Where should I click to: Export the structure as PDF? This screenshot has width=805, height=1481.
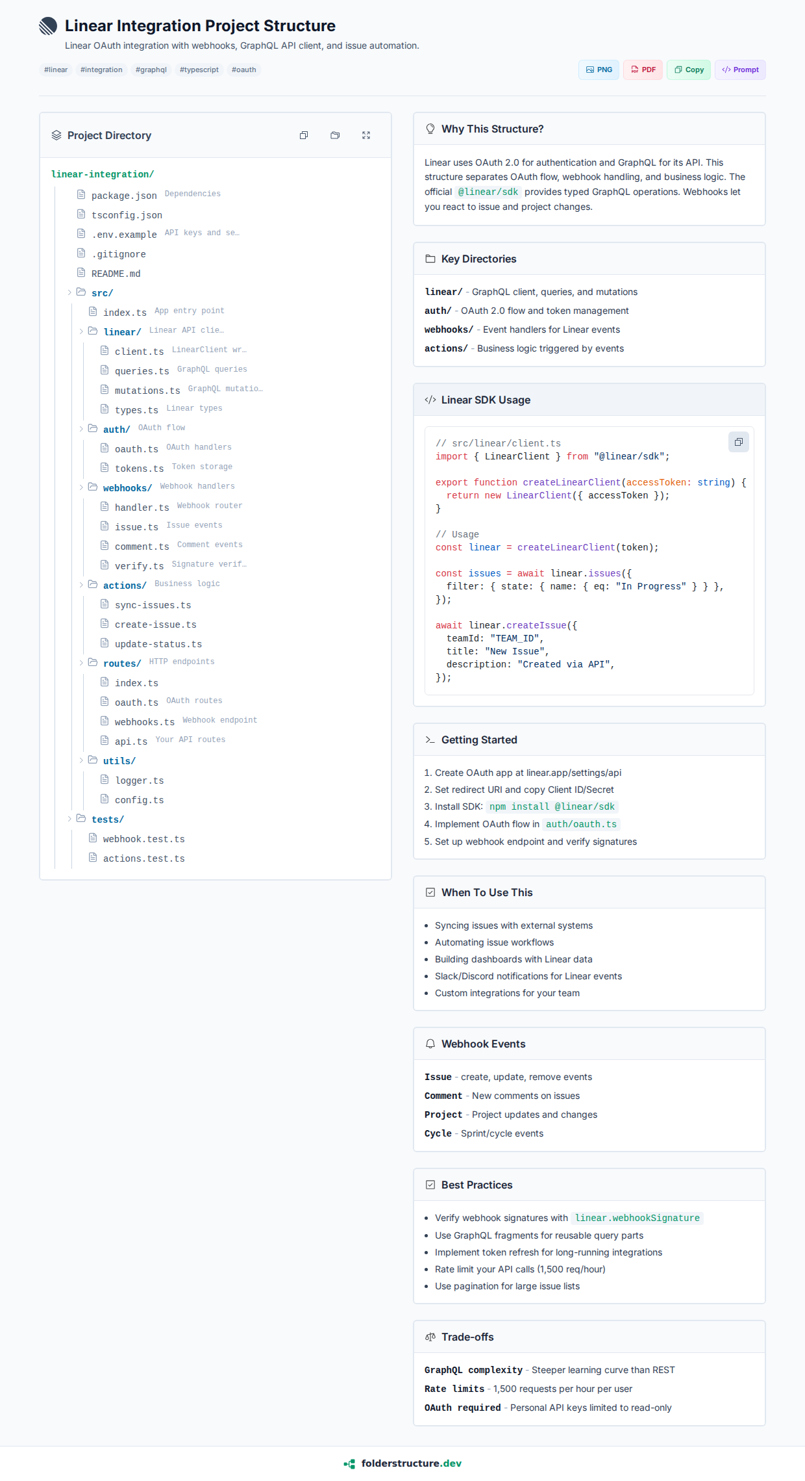point(643,70)
